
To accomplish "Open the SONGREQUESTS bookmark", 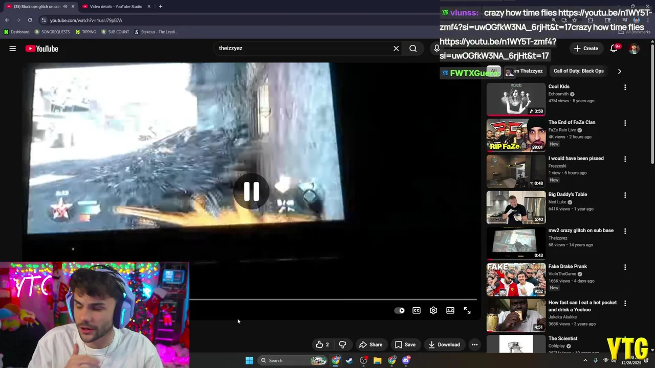I will [52, 32].
